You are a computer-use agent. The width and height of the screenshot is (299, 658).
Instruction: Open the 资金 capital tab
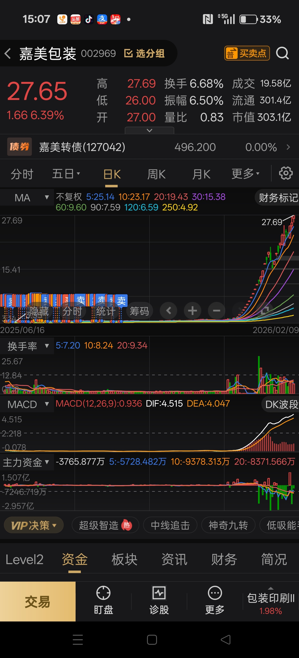point(75,559)
